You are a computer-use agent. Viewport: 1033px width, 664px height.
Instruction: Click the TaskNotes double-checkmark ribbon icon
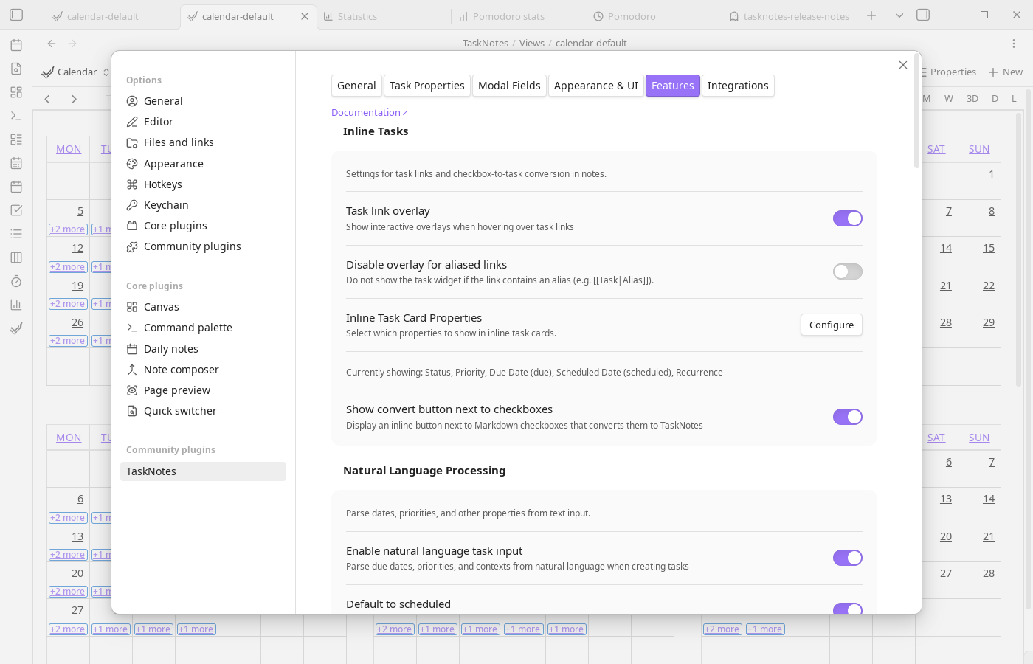coord(16,328)
